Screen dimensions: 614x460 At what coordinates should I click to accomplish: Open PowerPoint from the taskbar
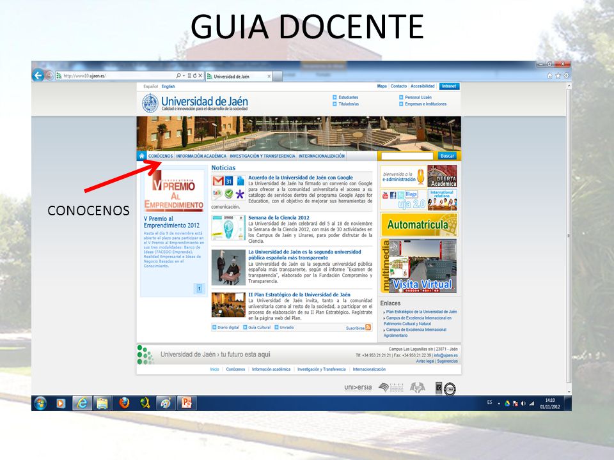click(186, 403)
